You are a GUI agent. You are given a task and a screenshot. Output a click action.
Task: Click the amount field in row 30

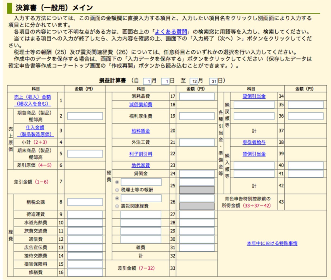[x=197, y=239]
